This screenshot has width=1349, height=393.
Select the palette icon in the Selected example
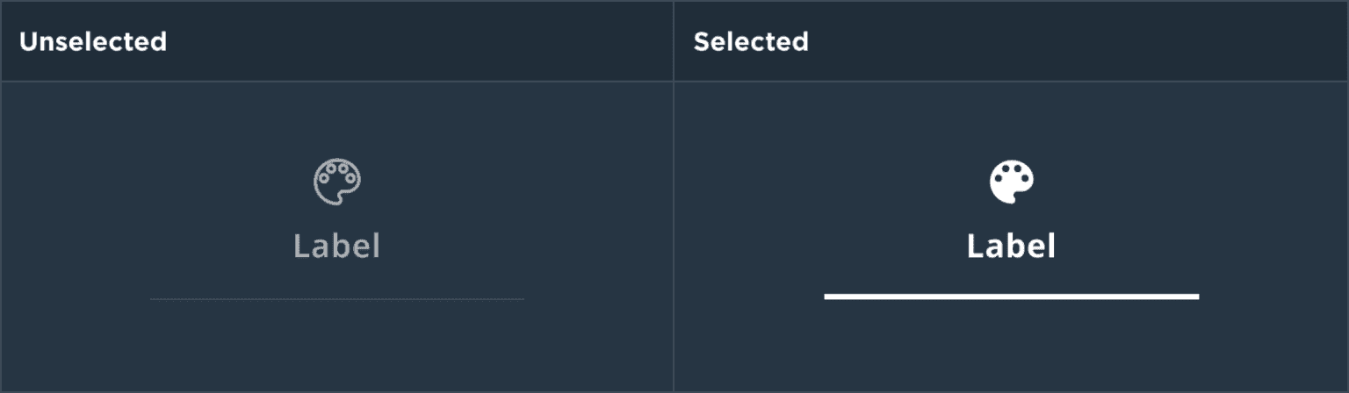[x=1012, y=182]
